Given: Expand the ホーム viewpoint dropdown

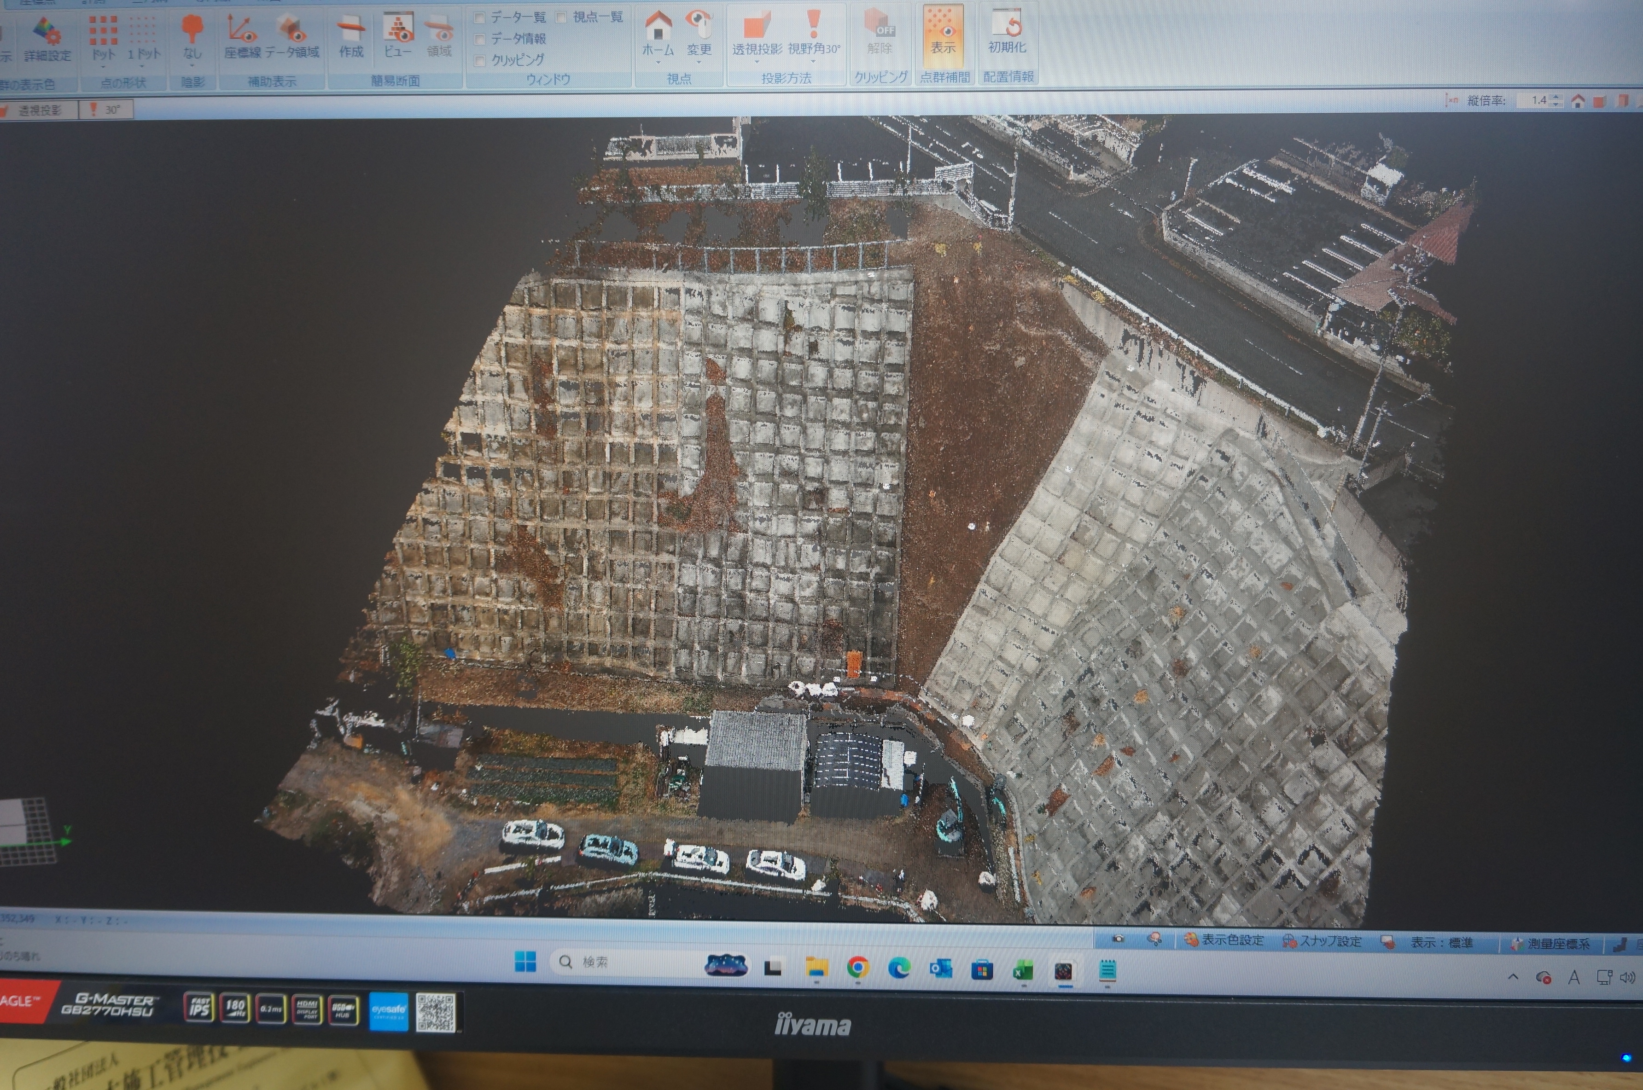Looking at the screenshot, I should pos(658,63).
